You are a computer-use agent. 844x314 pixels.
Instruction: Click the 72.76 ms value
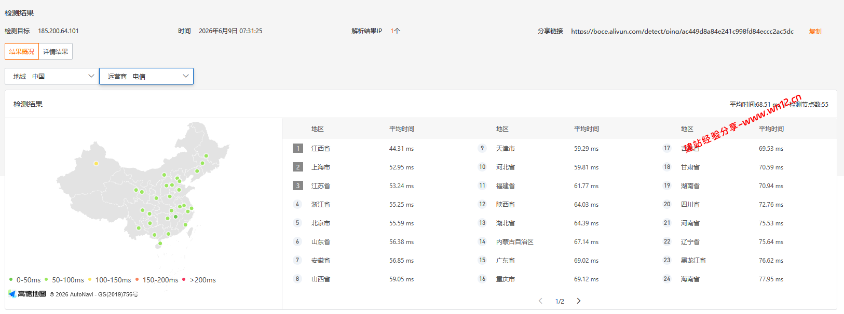(x=771, y=205)
